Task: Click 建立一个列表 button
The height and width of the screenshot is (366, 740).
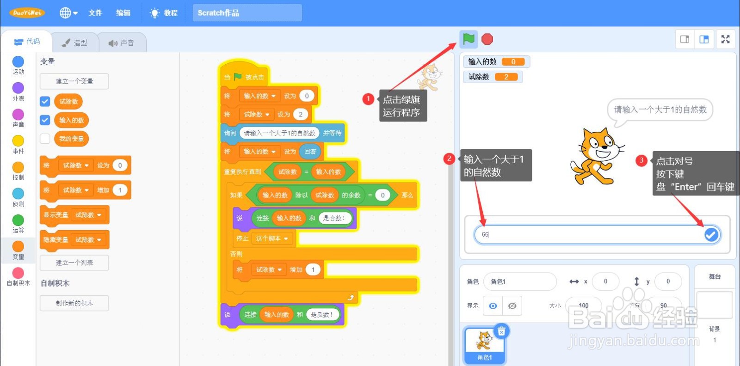Action: tap(74, 262)
